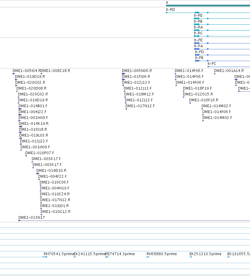Click the teal lt gene bar

pos(208,6)
